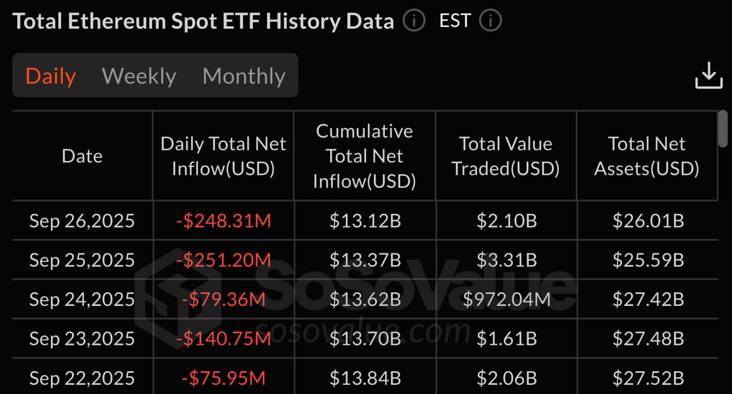
Task: Click the $13.12B cumulative inflow cell
Action: [x=365, y=221]
